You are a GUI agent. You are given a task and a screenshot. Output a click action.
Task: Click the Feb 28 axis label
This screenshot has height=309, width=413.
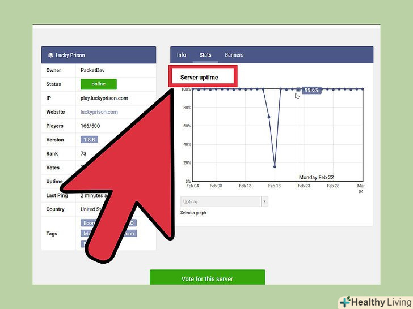click(x=333, y=186)
